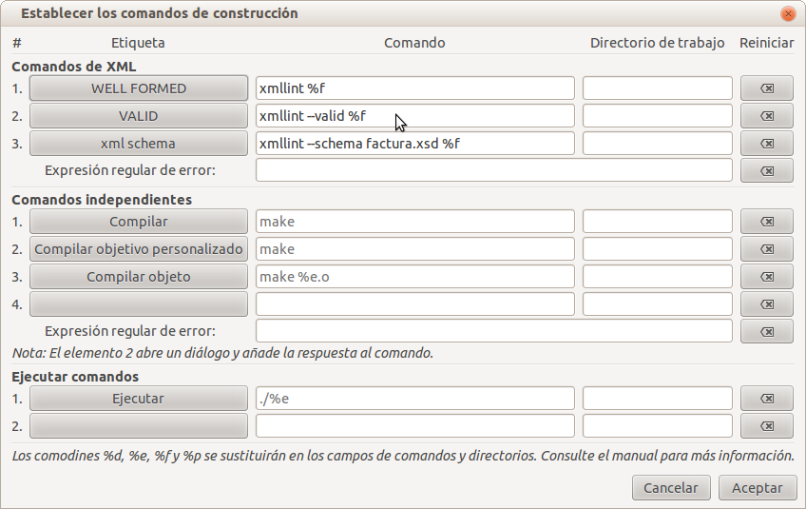Focus working directory of execute row 2
This screenshot has width=806, height=509.
pyautogui.click(x=658, y=426)
